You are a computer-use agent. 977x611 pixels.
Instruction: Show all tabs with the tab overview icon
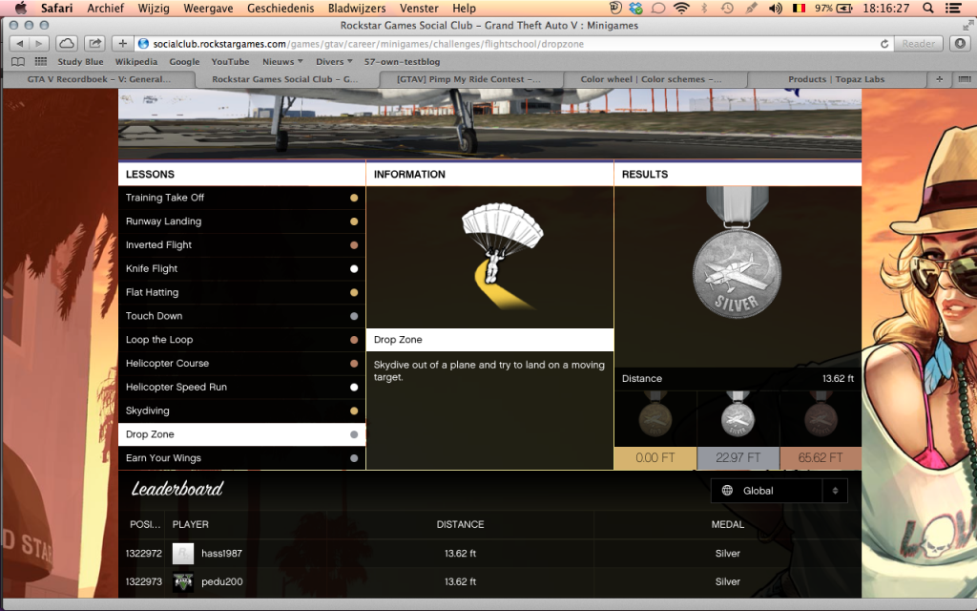tap(964, 79)
